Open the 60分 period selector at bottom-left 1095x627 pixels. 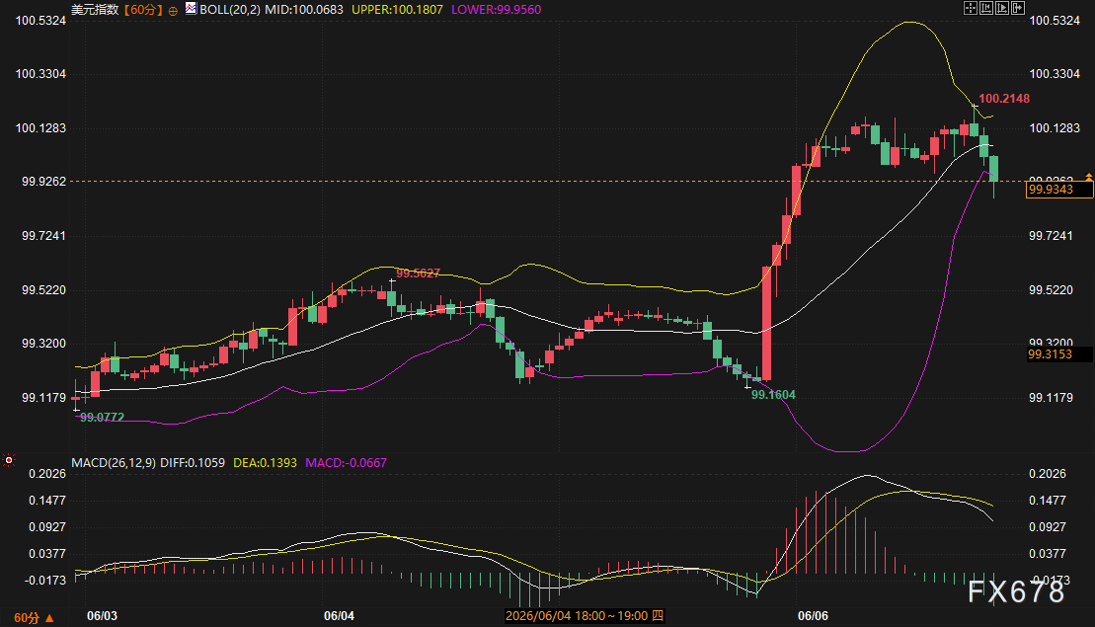[x=35, y=618]
